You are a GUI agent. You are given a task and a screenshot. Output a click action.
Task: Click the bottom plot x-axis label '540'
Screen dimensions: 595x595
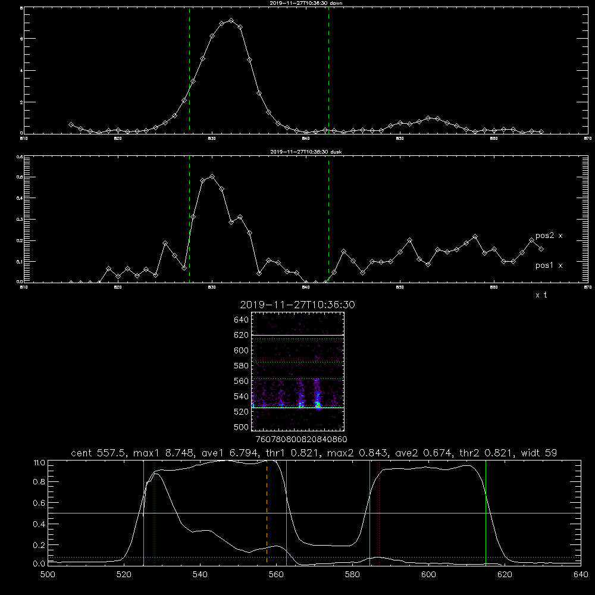click(x=200, y=575)
